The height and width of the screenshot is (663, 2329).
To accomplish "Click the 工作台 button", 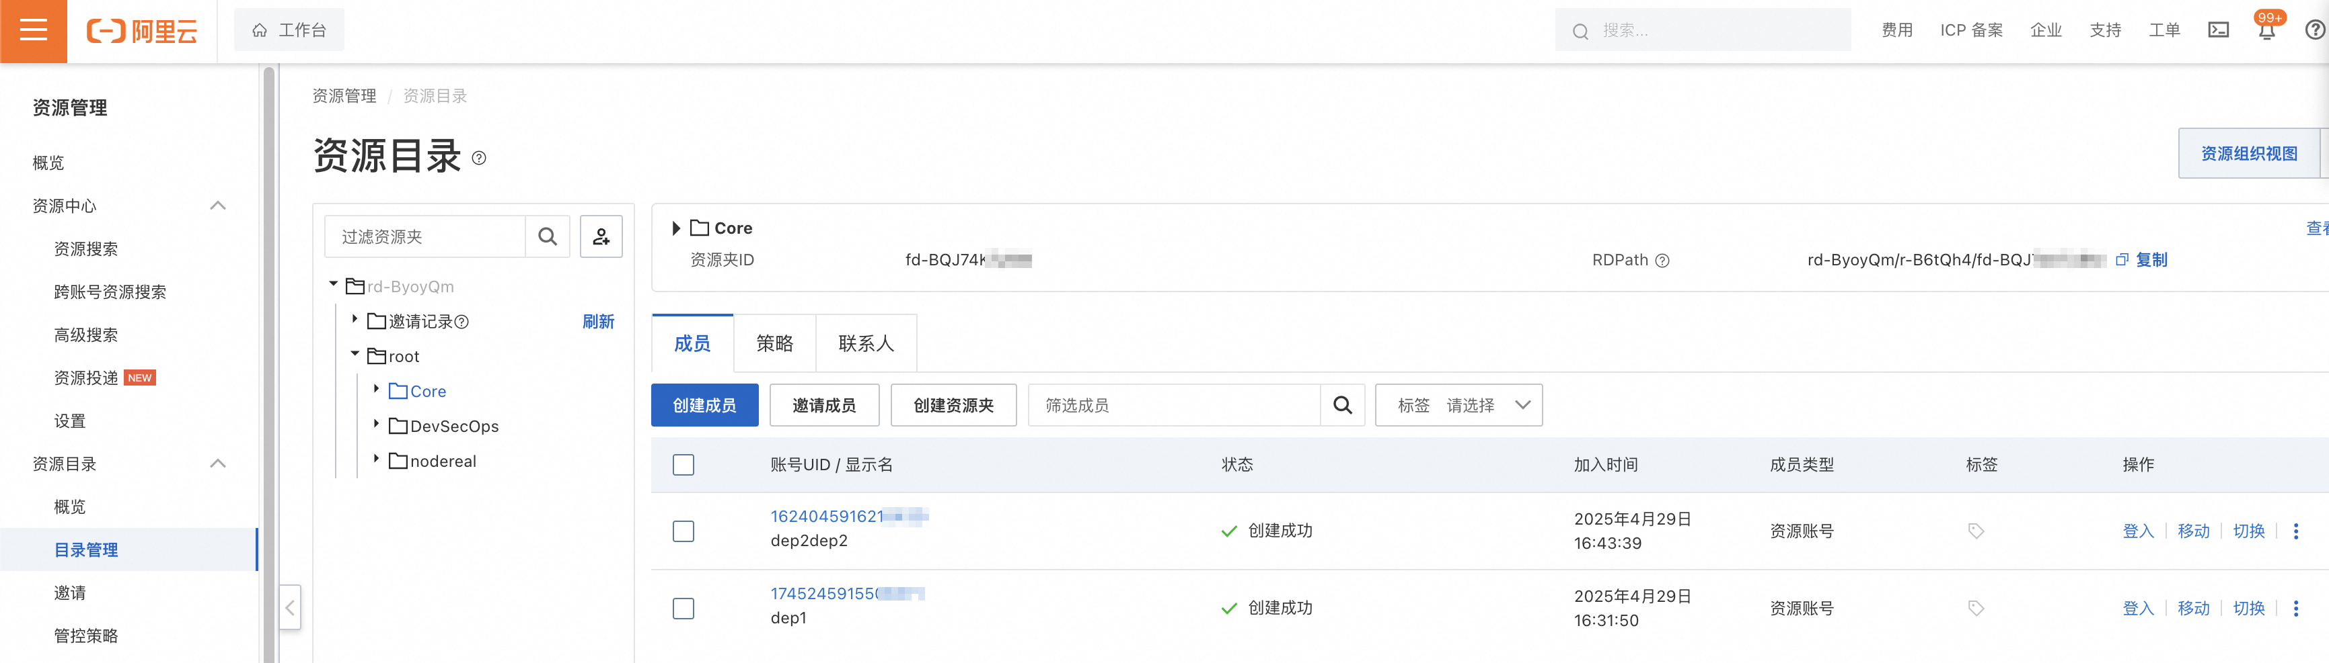I will 289,31.
